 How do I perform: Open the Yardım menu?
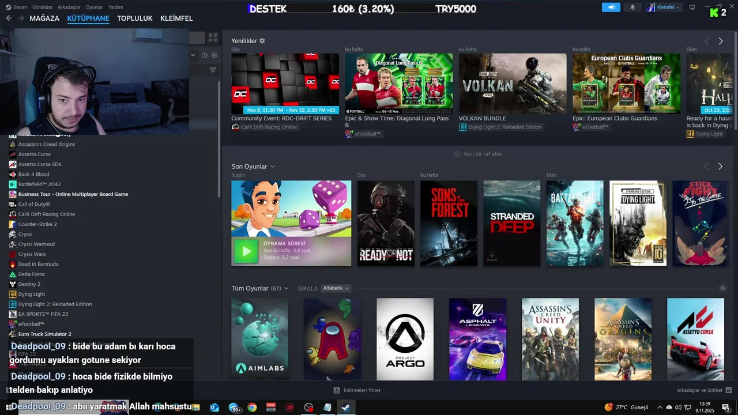pos(115,7)
